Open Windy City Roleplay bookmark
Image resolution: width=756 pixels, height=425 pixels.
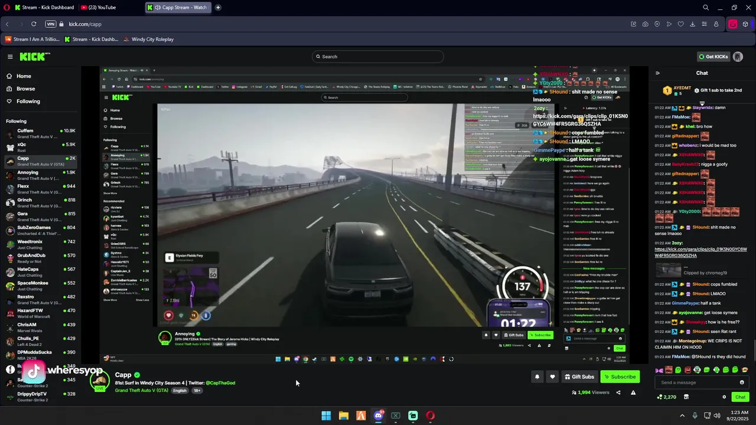149,40
